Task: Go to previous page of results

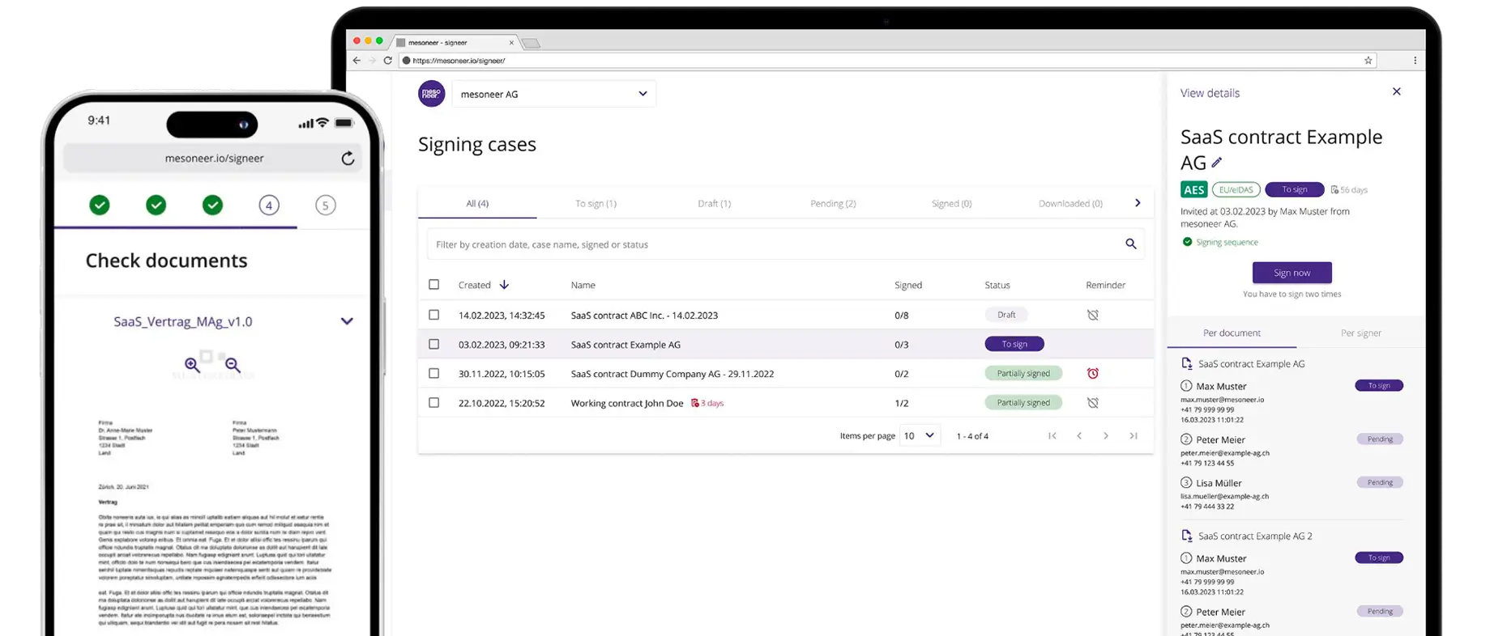Action: [x=1079, y=436]
